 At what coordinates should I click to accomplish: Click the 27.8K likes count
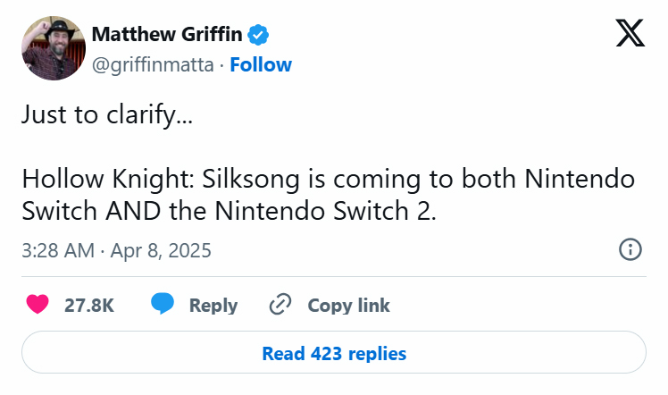point(89,305)
